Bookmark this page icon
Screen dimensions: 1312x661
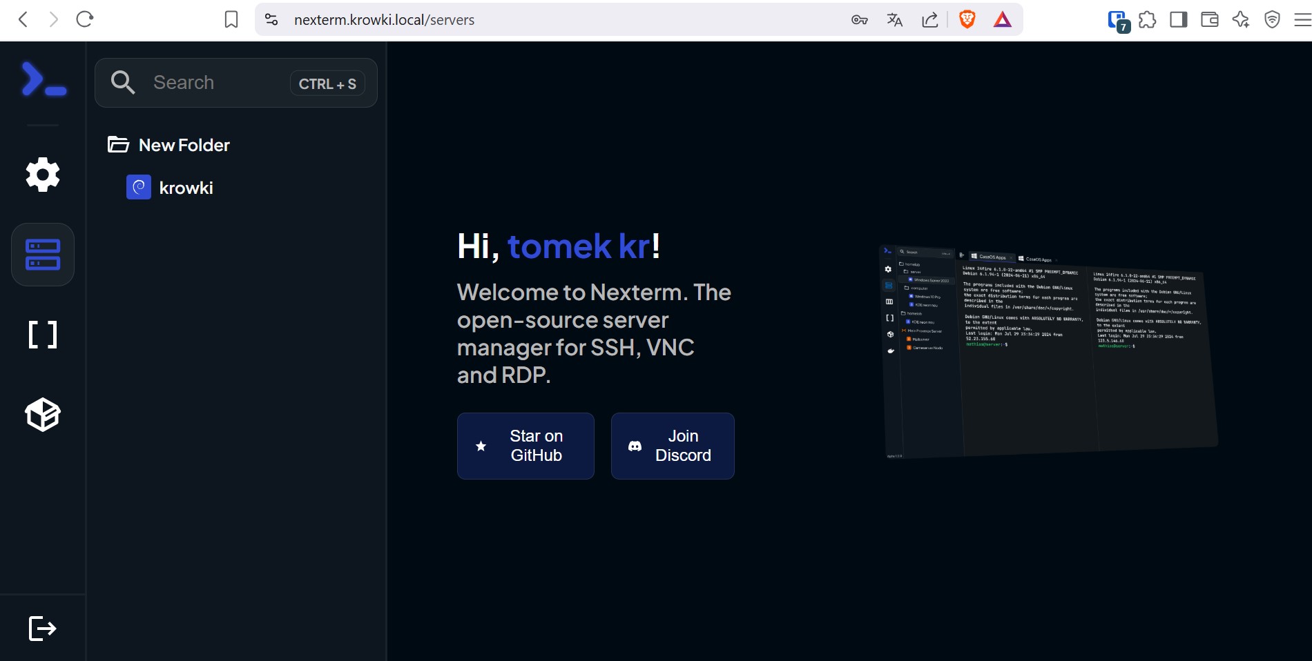point(231,19)
